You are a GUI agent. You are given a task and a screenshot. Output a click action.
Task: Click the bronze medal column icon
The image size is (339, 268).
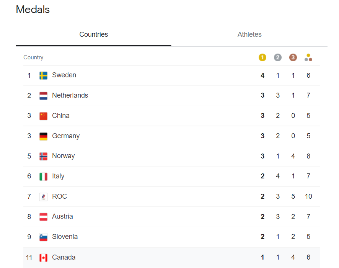click(293, 57)
